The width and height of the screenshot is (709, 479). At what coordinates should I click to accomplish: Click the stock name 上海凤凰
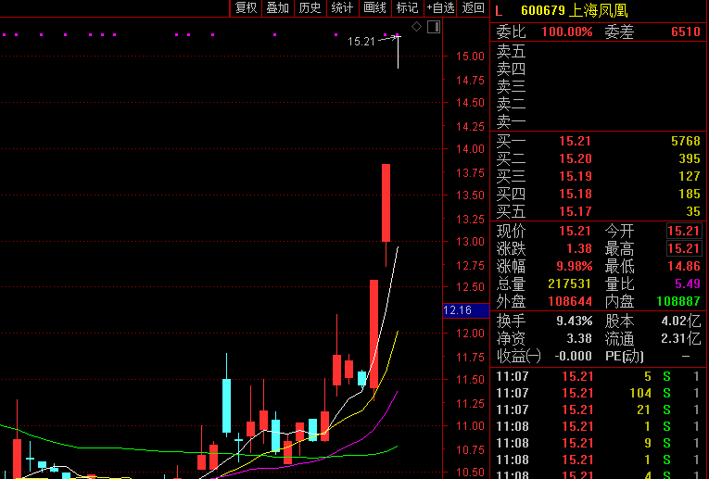click(599, 10)
